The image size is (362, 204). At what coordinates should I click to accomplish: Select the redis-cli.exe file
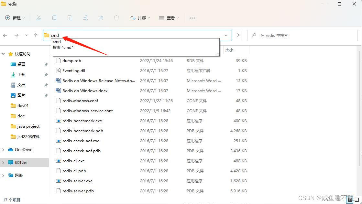(x=73, y=161)
